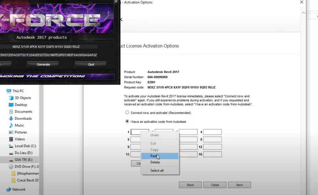Open the Pictures folder
Viewport: 318px width, 195px height.
[22, 132]
